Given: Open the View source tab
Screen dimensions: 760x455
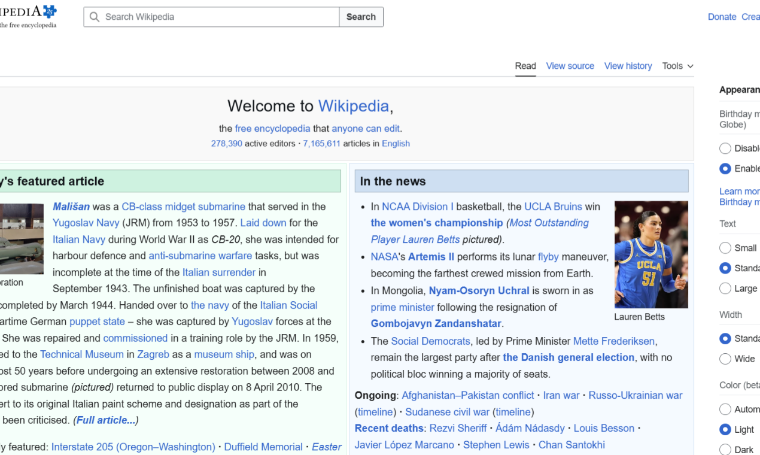Looking at the screenshot, I should 570,66.
